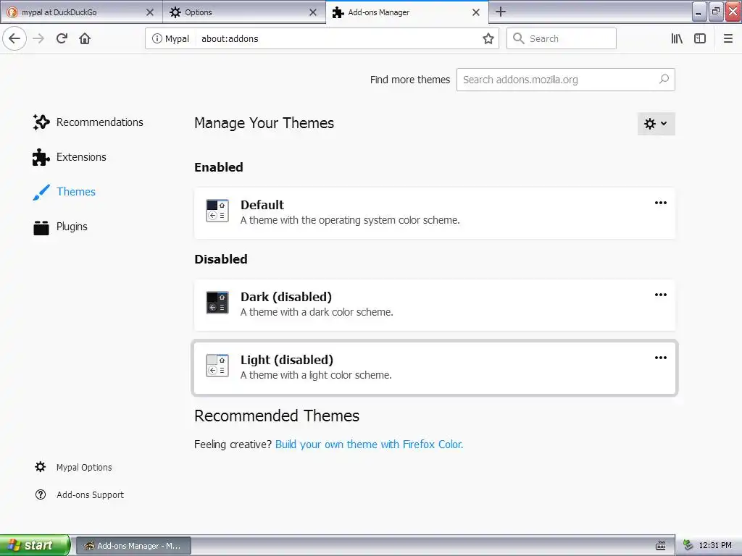Close the Options tab

[x=313, y=12]
